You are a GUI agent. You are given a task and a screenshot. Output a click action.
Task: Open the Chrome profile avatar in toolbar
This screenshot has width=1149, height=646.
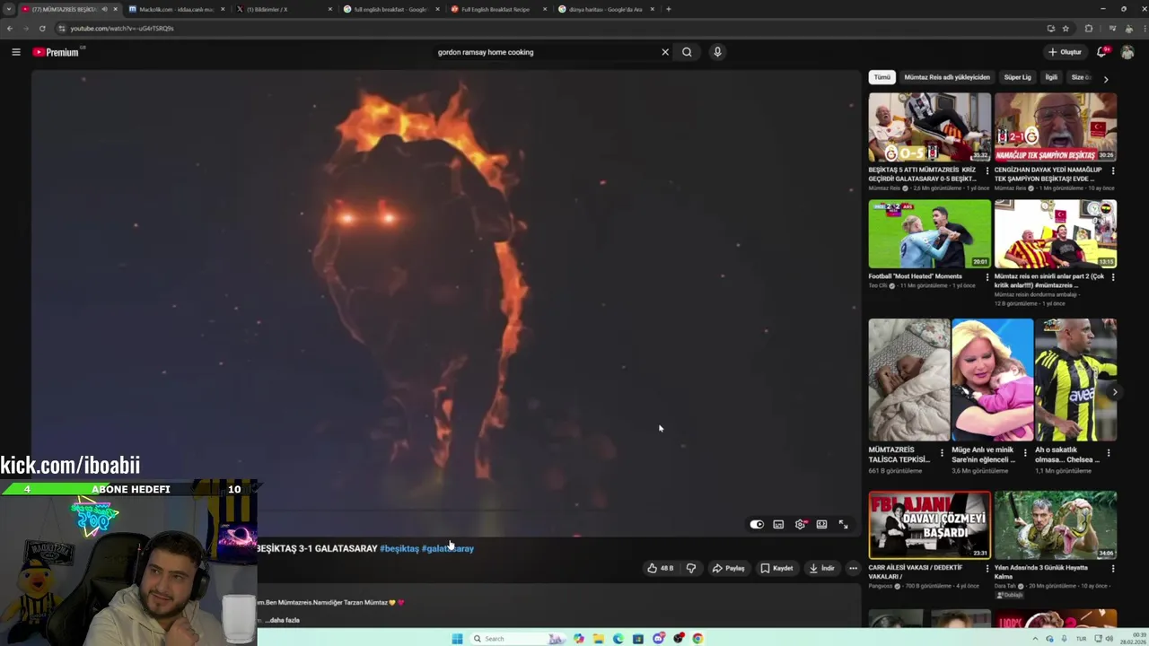pyautogui.click(x=1127, y=28)
